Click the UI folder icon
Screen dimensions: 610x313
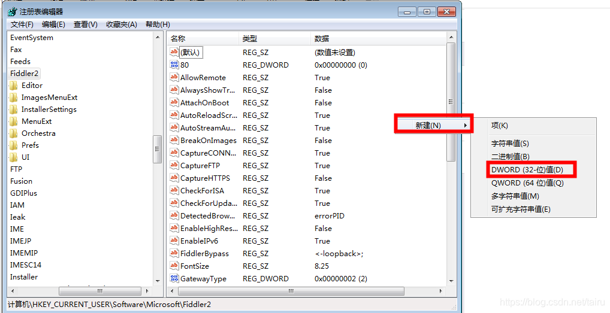click(14, 157)
